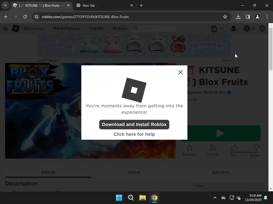Image resolution: width=273 pixels, height=204 pixels.
Task: Open Windows taskbar search
Action: click(131, 198)
